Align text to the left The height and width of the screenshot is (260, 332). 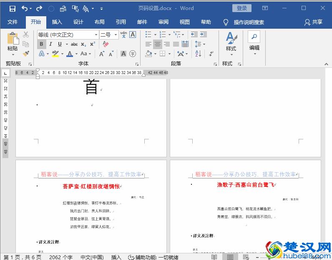point(148,44)
